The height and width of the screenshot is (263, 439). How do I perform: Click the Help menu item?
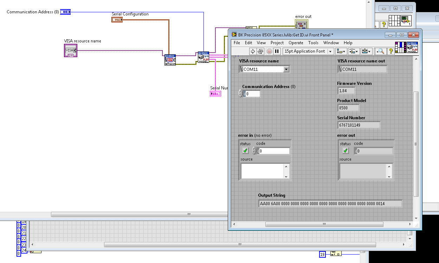348,42
